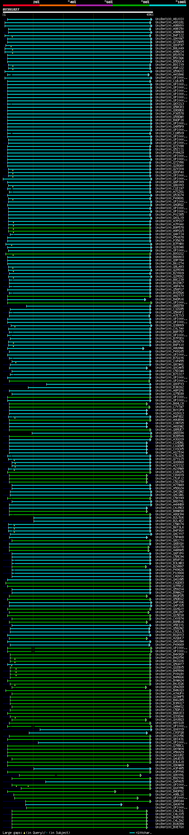This screenshot has height=835, width=189.
Task: Select UniRef100_P49691 label
Action: 169,198
